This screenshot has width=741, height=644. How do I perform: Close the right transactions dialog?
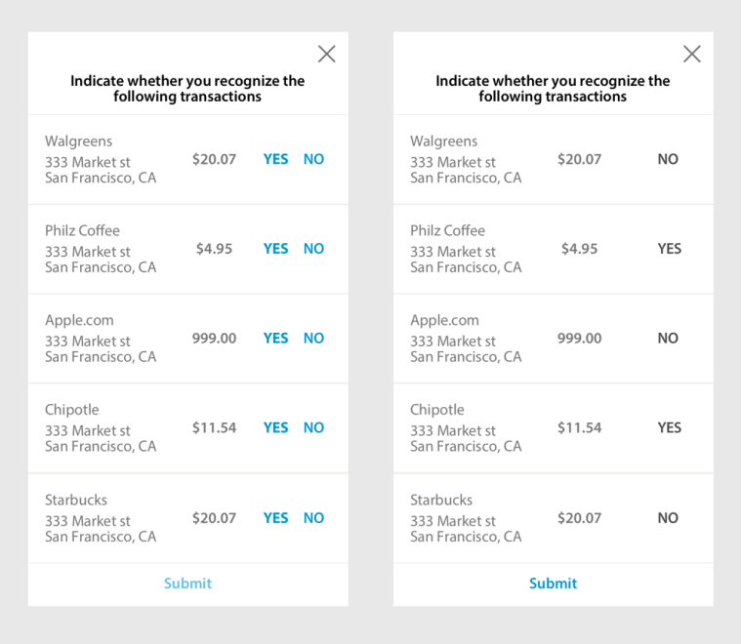(691, 55)
